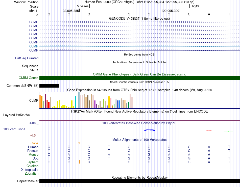Click the orange insertion bar in Elephant row
The width and height of the screenshot is (240, 187).
[79, 162]
